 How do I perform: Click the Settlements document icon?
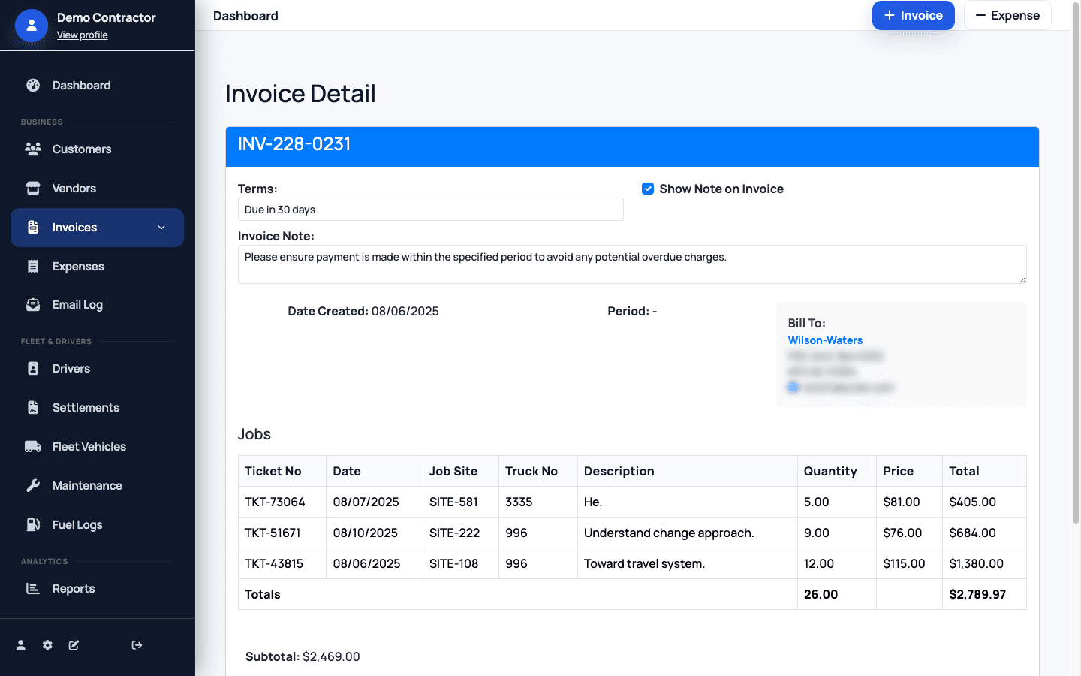pyautogui.click(x=33, y=408)
